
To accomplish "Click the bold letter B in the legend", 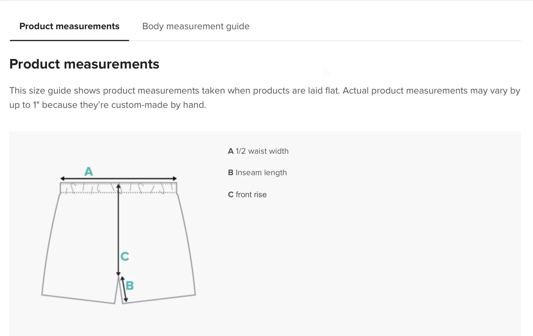I will [x=231, y=172].
